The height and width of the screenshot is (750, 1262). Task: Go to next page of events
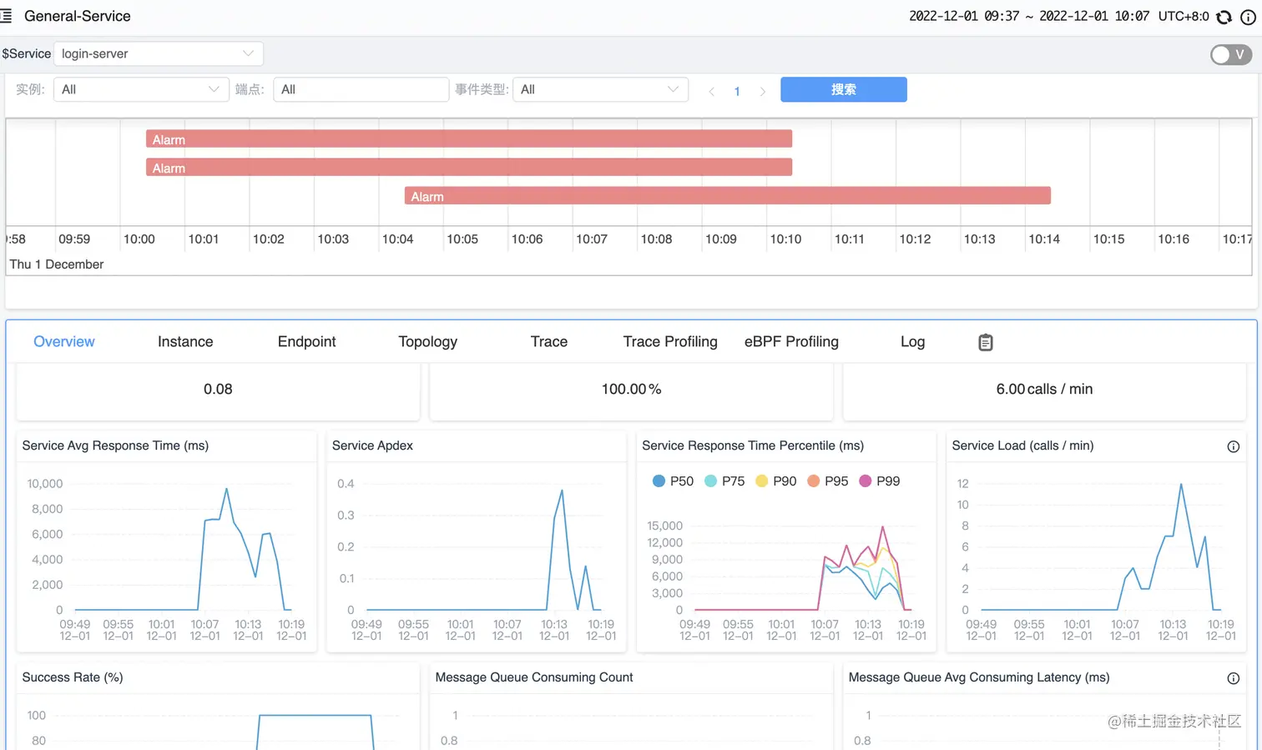pyautogui.click(x=762, y=91)
